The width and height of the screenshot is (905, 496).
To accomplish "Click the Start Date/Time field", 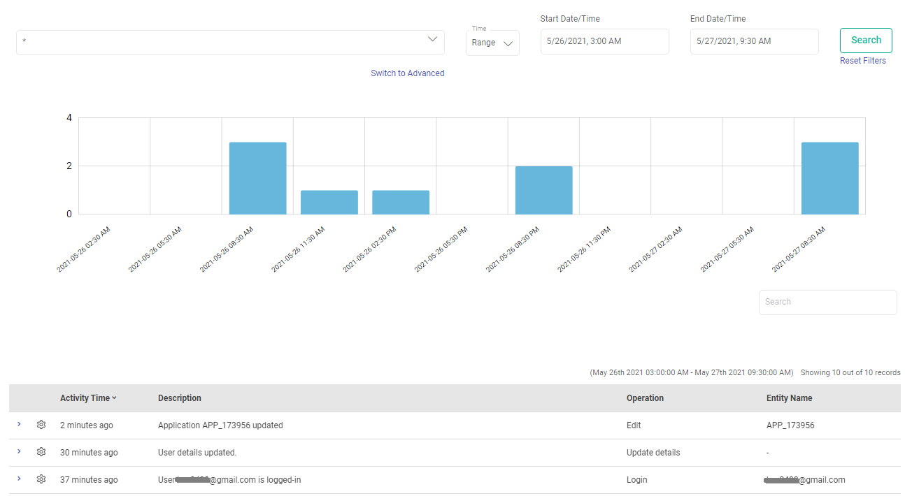I will (x=604, y=41).
